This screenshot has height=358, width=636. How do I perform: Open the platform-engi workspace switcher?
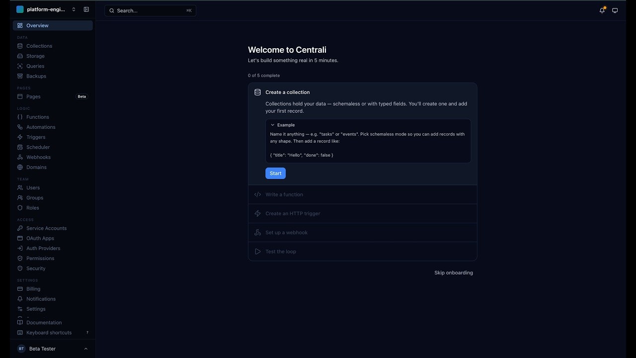pos(46,9)
